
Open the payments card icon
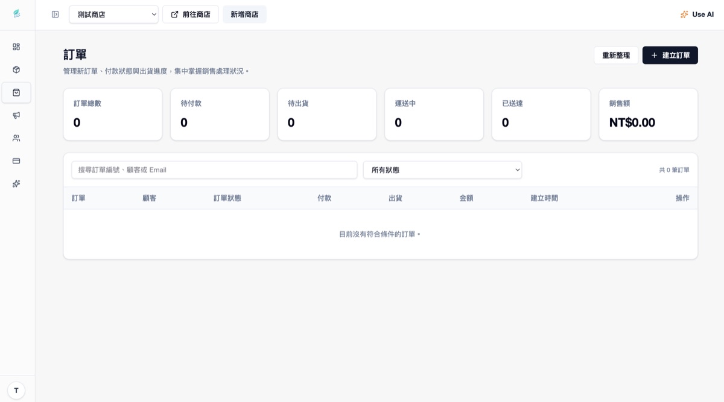click(16, 161)
